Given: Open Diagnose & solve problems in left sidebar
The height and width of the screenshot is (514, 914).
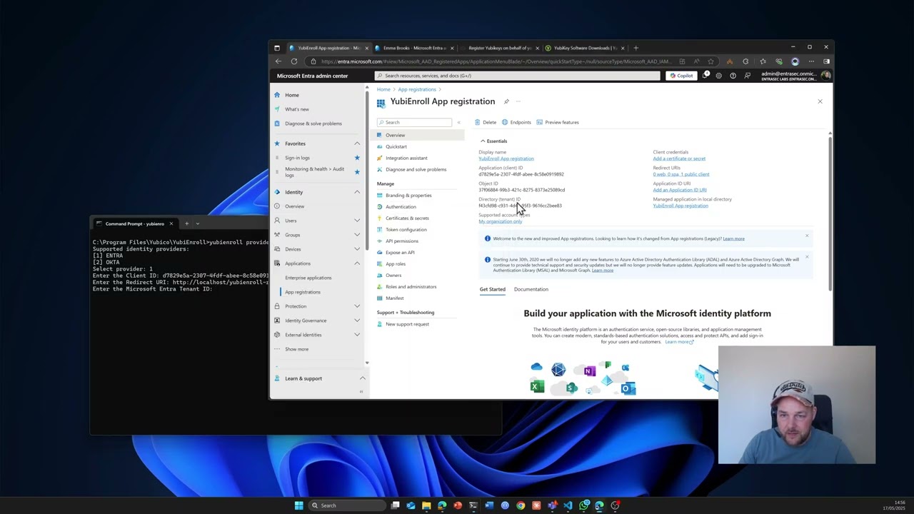Looking at the screenshot, I should tap(313, 124).
